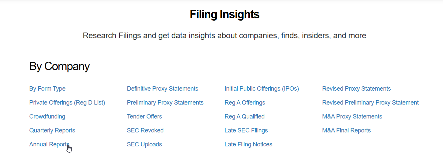Select Definitive Proxy Statements
This screenshot has height=161, width=443.
coord(162,89)
